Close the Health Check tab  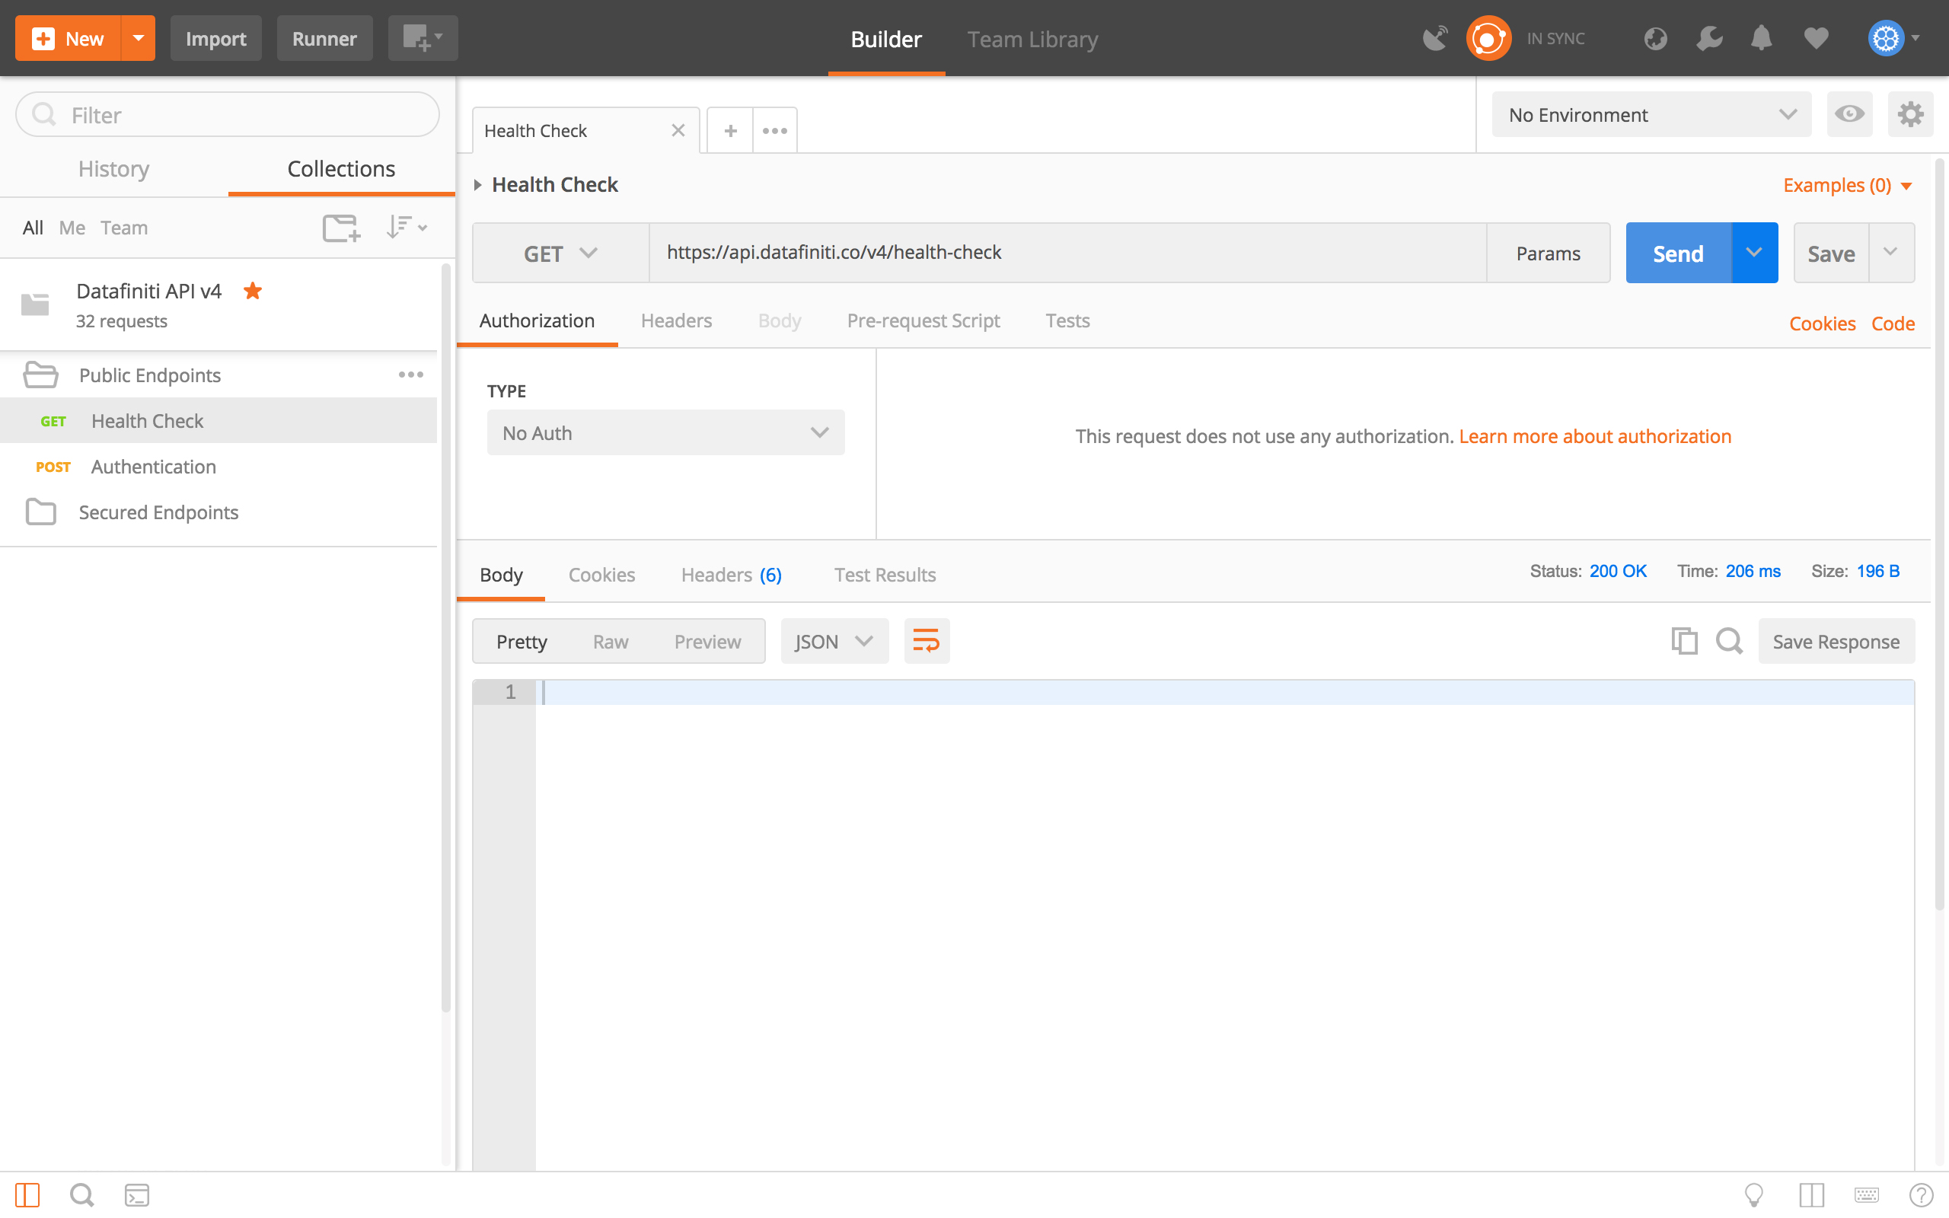[678, 130]
